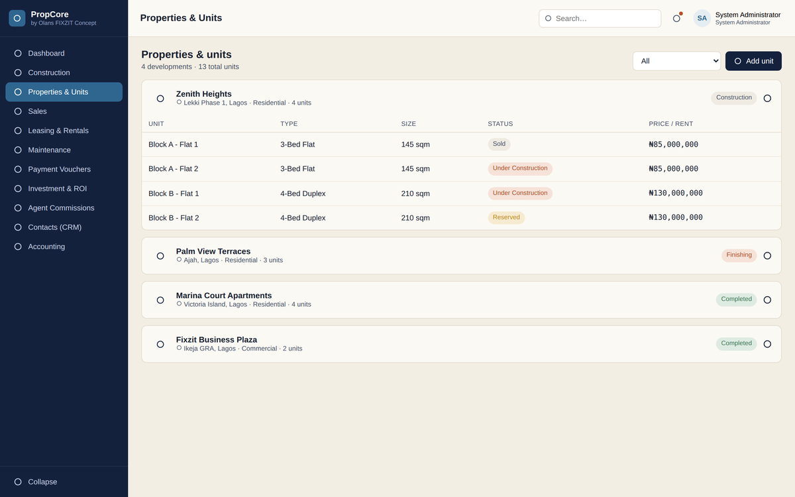Click the PropCore logo icon
Image resolution: width=795 pixels, height=497 pixels.
(x=17, y=18)
